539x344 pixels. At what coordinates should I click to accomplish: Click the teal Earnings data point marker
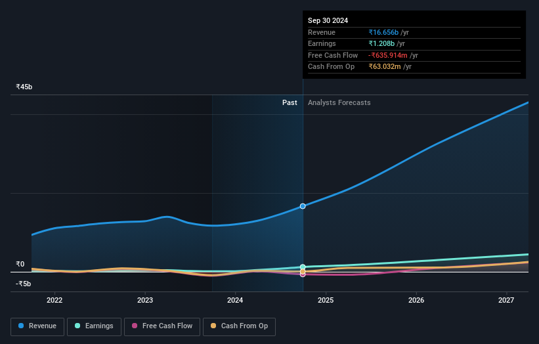(303, 267)
